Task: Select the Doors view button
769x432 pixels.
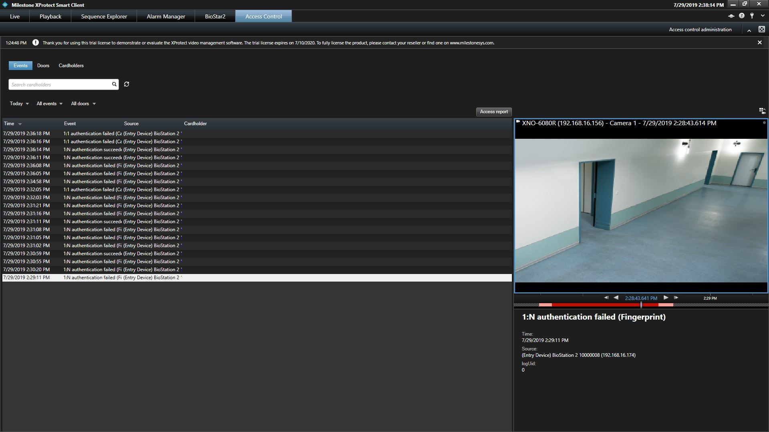Action: (x=43, y=66)
